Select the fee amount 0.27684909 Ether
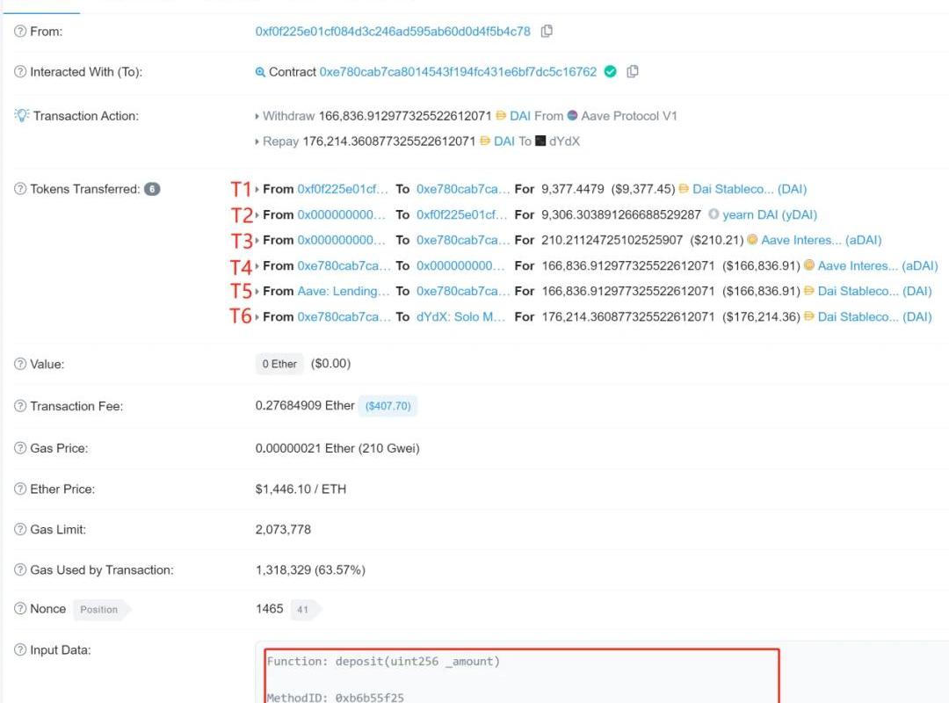The image size is (949, 703). tap(305, 406)
